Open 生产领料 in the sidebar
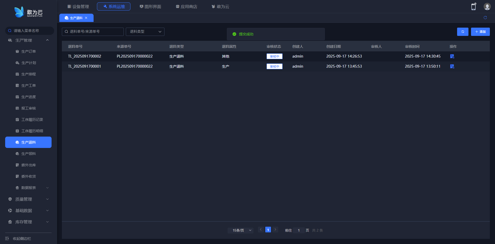The width and height of the screenshot is (495, 244). point(28,154)
